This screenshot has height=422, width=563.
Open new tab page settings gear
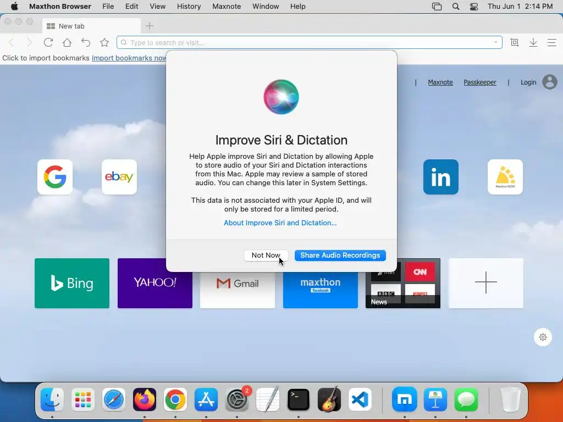[x=543, y=337]
